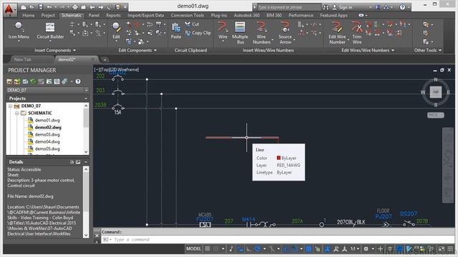This screenshot has height=257, width=458.
Task: Select demo05.dwg in project tree
Action: point(47,149)
